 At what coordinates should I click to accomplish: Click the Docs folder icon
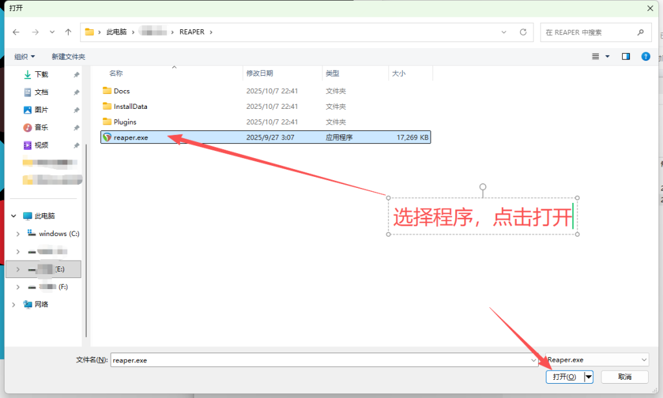107,90
